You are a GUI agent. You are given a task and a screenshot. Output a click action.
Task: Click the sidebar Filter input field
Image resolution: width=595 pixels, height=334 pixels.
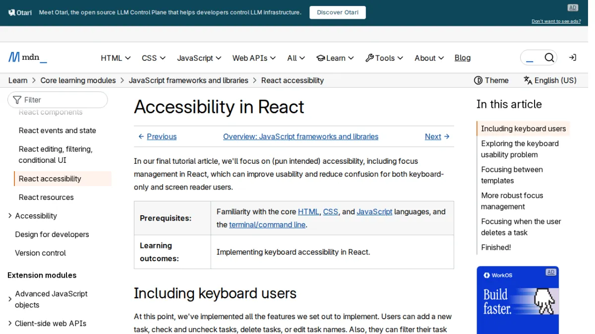[x=58, y=99]
